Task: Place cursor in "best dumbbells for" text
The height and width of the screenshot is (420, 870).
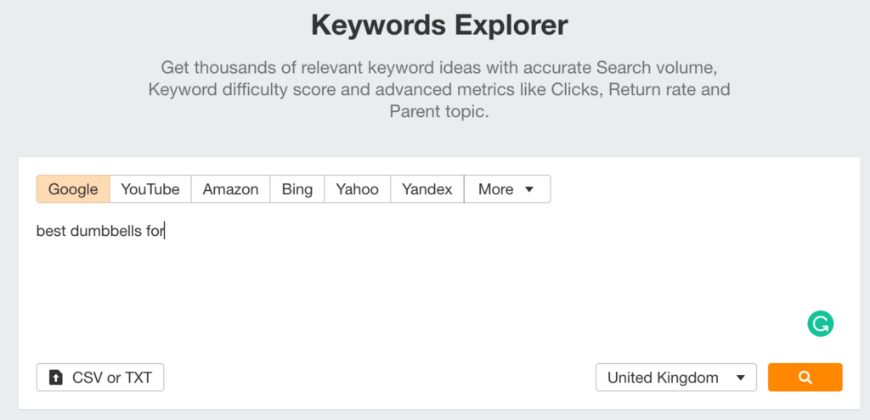Action: click(100, 231)
